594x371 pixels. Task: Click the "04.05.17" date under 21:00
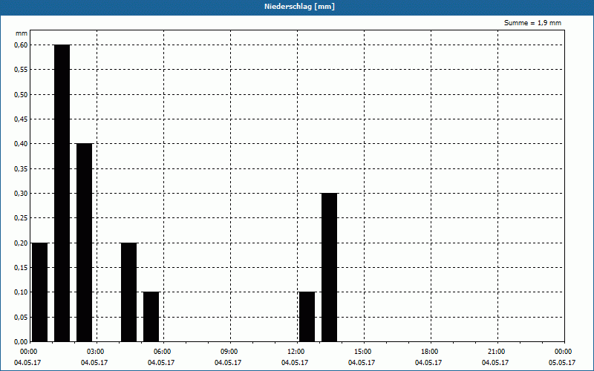pyautogui.click(x=495, y=363)
